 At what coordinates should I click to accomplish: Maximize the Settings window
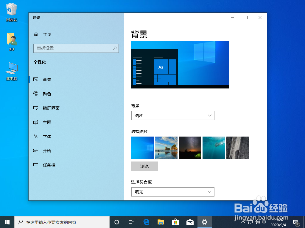click(246, 18)
